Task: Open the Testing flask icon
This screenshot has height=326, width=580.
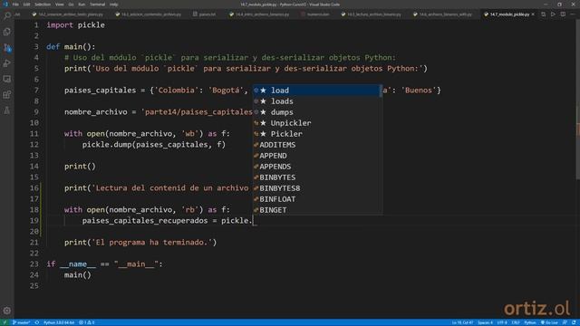Action: click(x=7, y=110)
